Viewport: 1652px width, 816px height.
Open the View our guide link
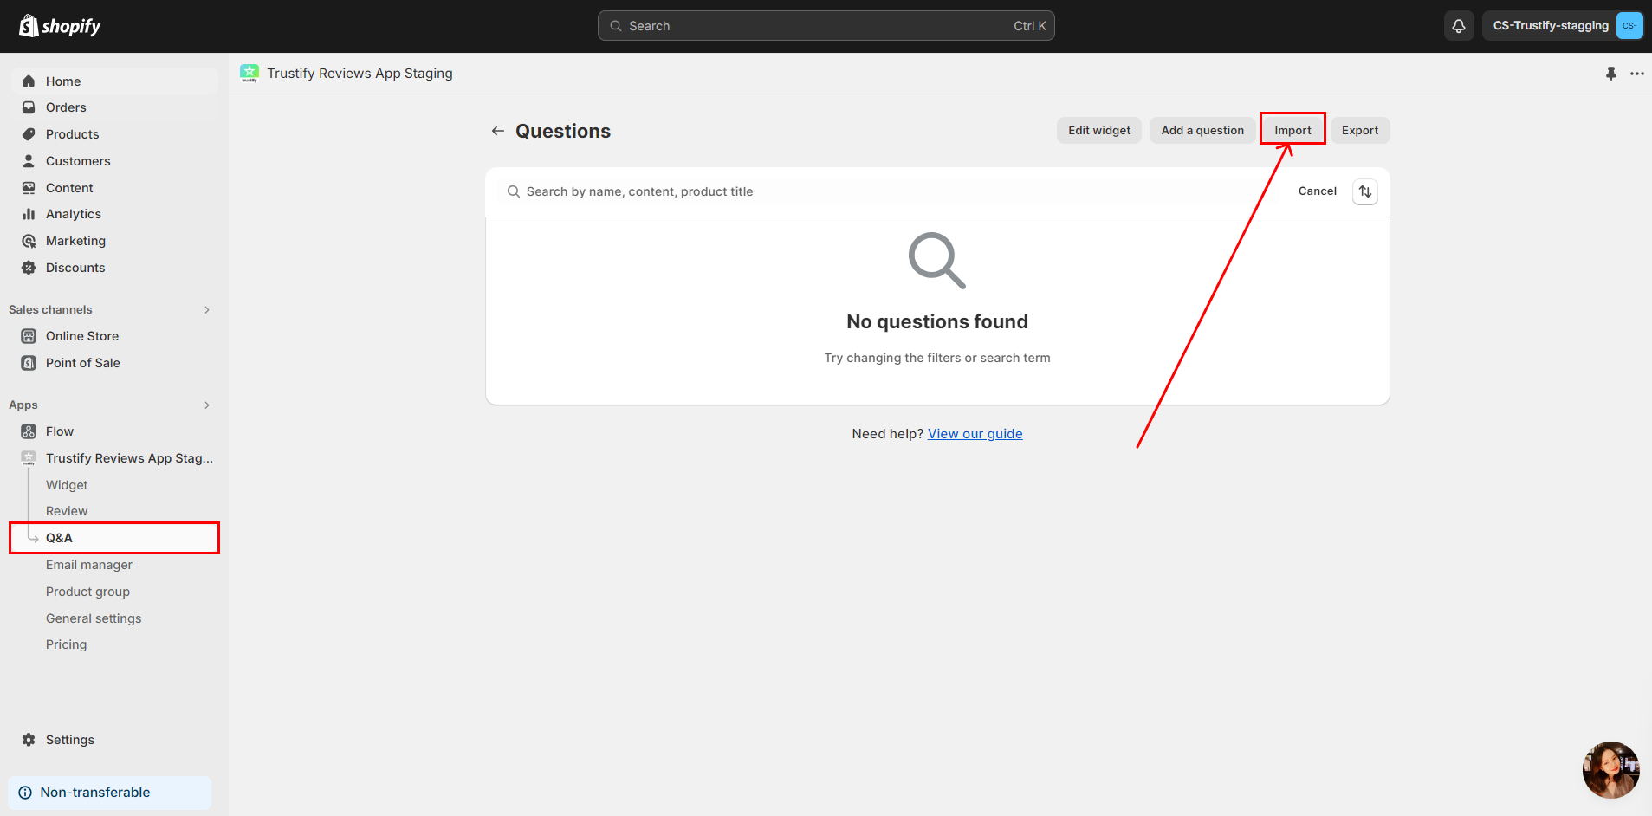(x=975, y=433)
